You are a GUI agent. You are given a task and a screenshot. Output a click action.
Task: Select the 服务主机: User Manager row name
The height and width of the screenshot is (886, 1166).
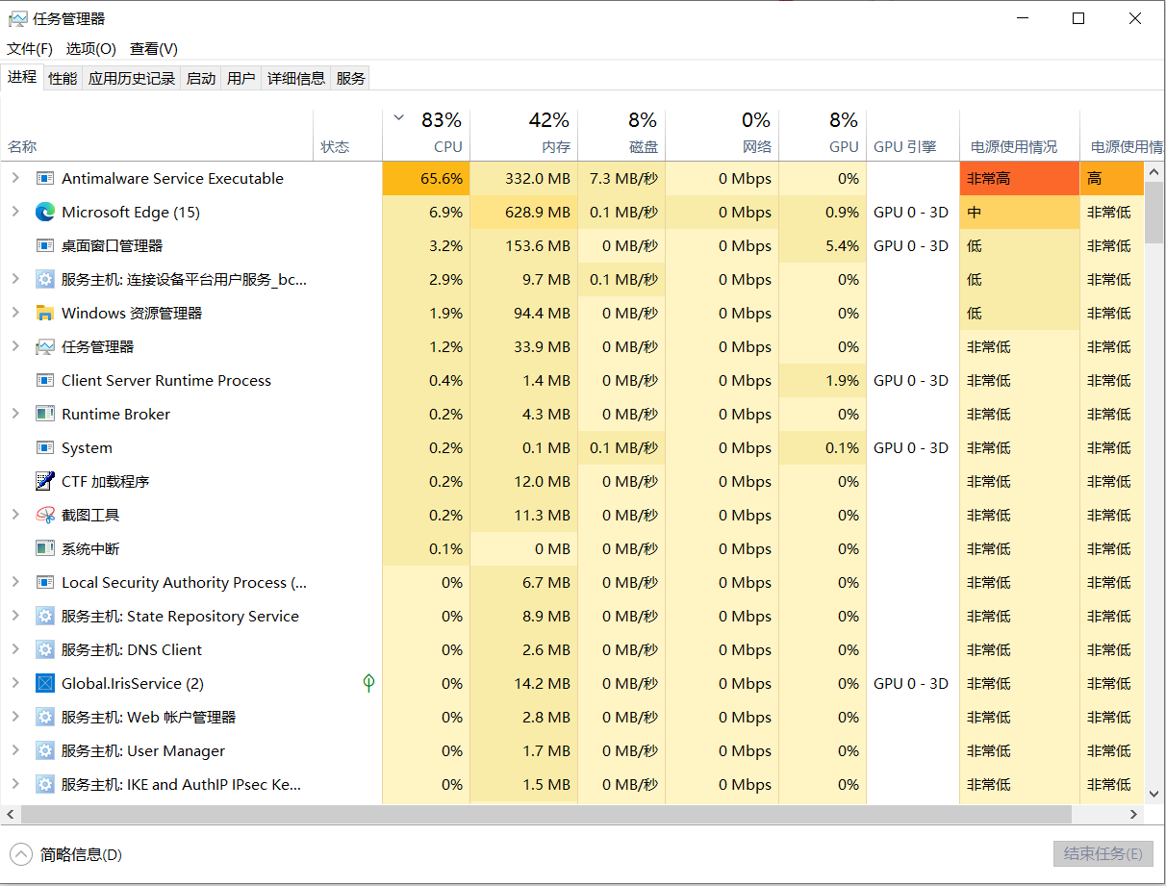[143, 750]
